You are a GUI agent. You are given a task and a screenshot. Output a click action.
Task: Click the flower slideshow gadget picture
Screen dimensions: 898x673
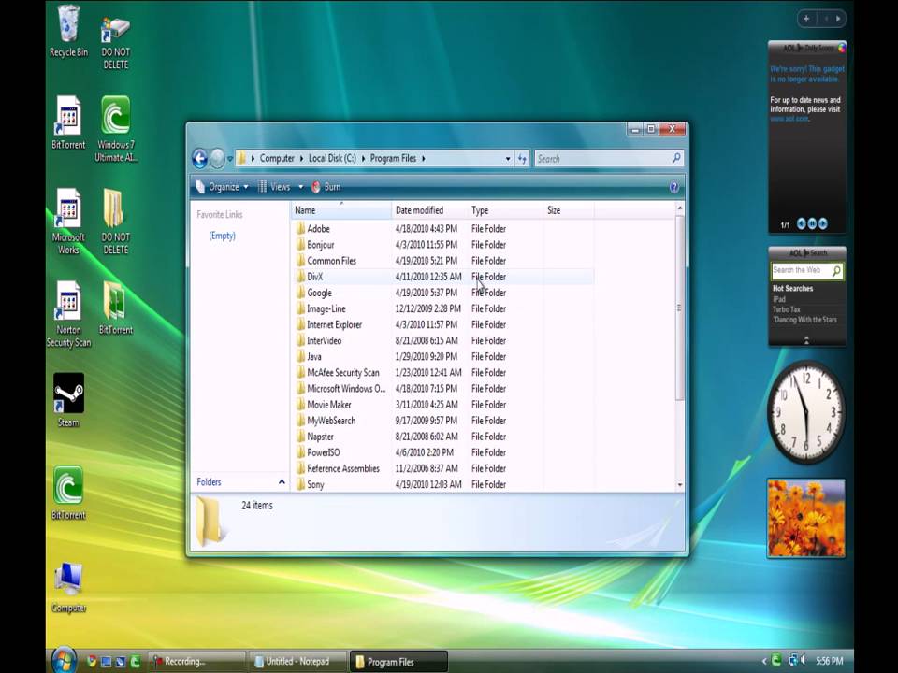pos(805,519)
